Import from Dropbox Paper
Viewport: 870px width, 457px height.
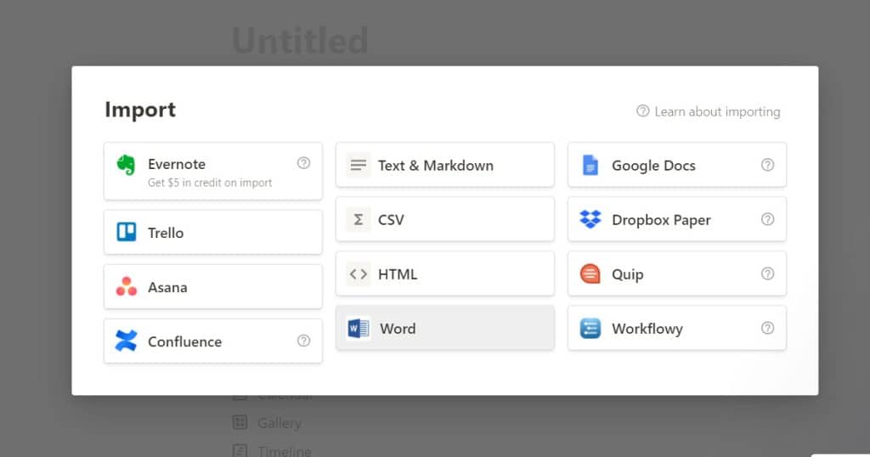[x=677, y=219]
